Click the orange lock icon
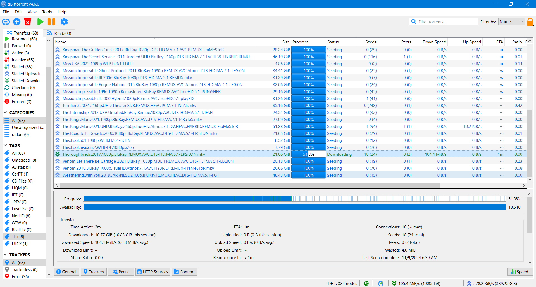This screenshot has height=287, width=536. (530, 22)
